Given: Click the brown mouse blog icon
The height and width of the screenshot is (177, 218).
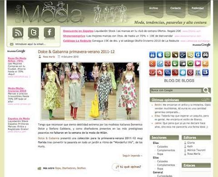Looking at the screenshot, I should click(175, 54).
